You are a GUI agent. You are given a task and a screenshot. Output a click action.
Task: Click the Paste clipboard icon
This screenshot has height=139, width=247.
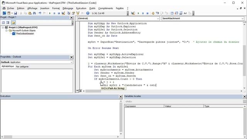(x=30, y=13)
